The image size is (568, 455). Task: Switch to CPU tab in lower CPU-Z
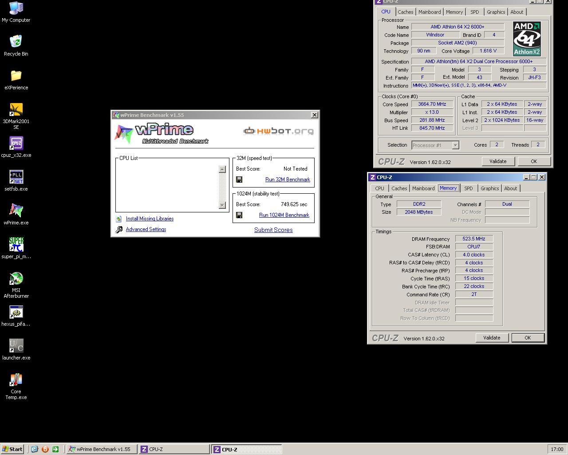[x=379, y=188]
